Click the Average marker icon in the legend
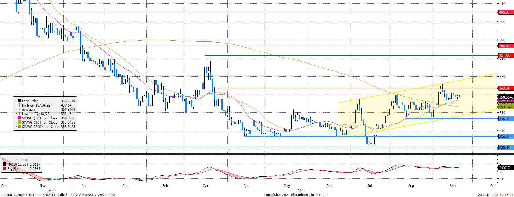The image size is (514, 197). click(19, 109)
